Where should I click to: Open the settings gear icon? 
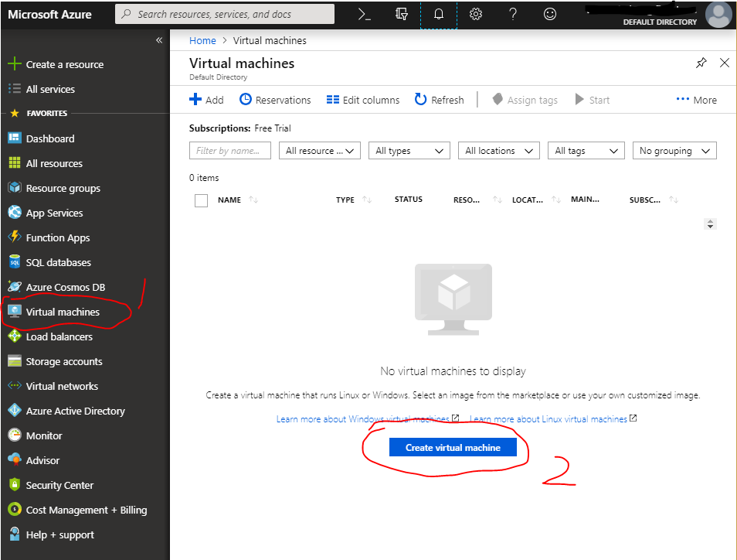[475, 14]
